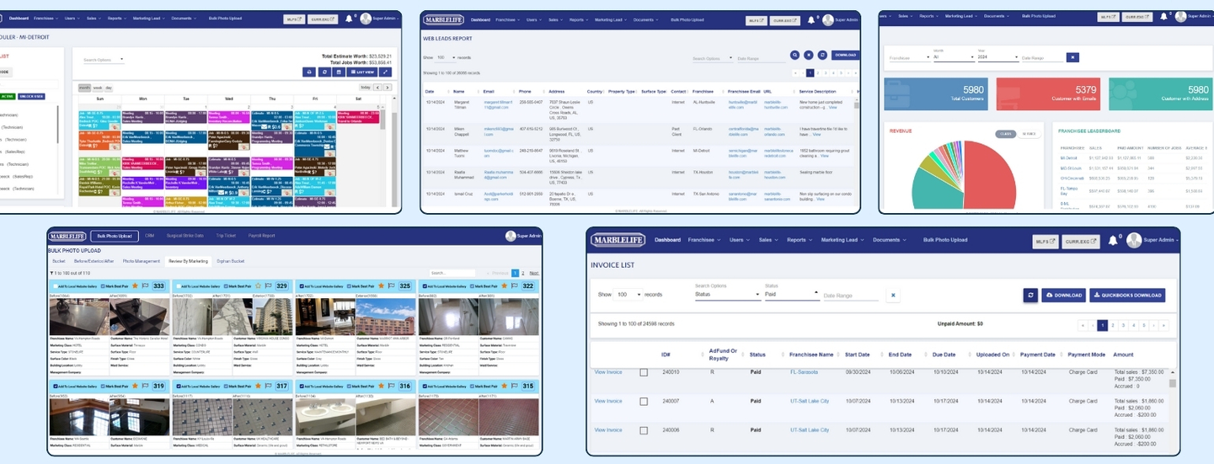Open the Year 2024 dropdown on the Dashboard
The height and width of the screenshot is (464, 1214).
point(998,57)
